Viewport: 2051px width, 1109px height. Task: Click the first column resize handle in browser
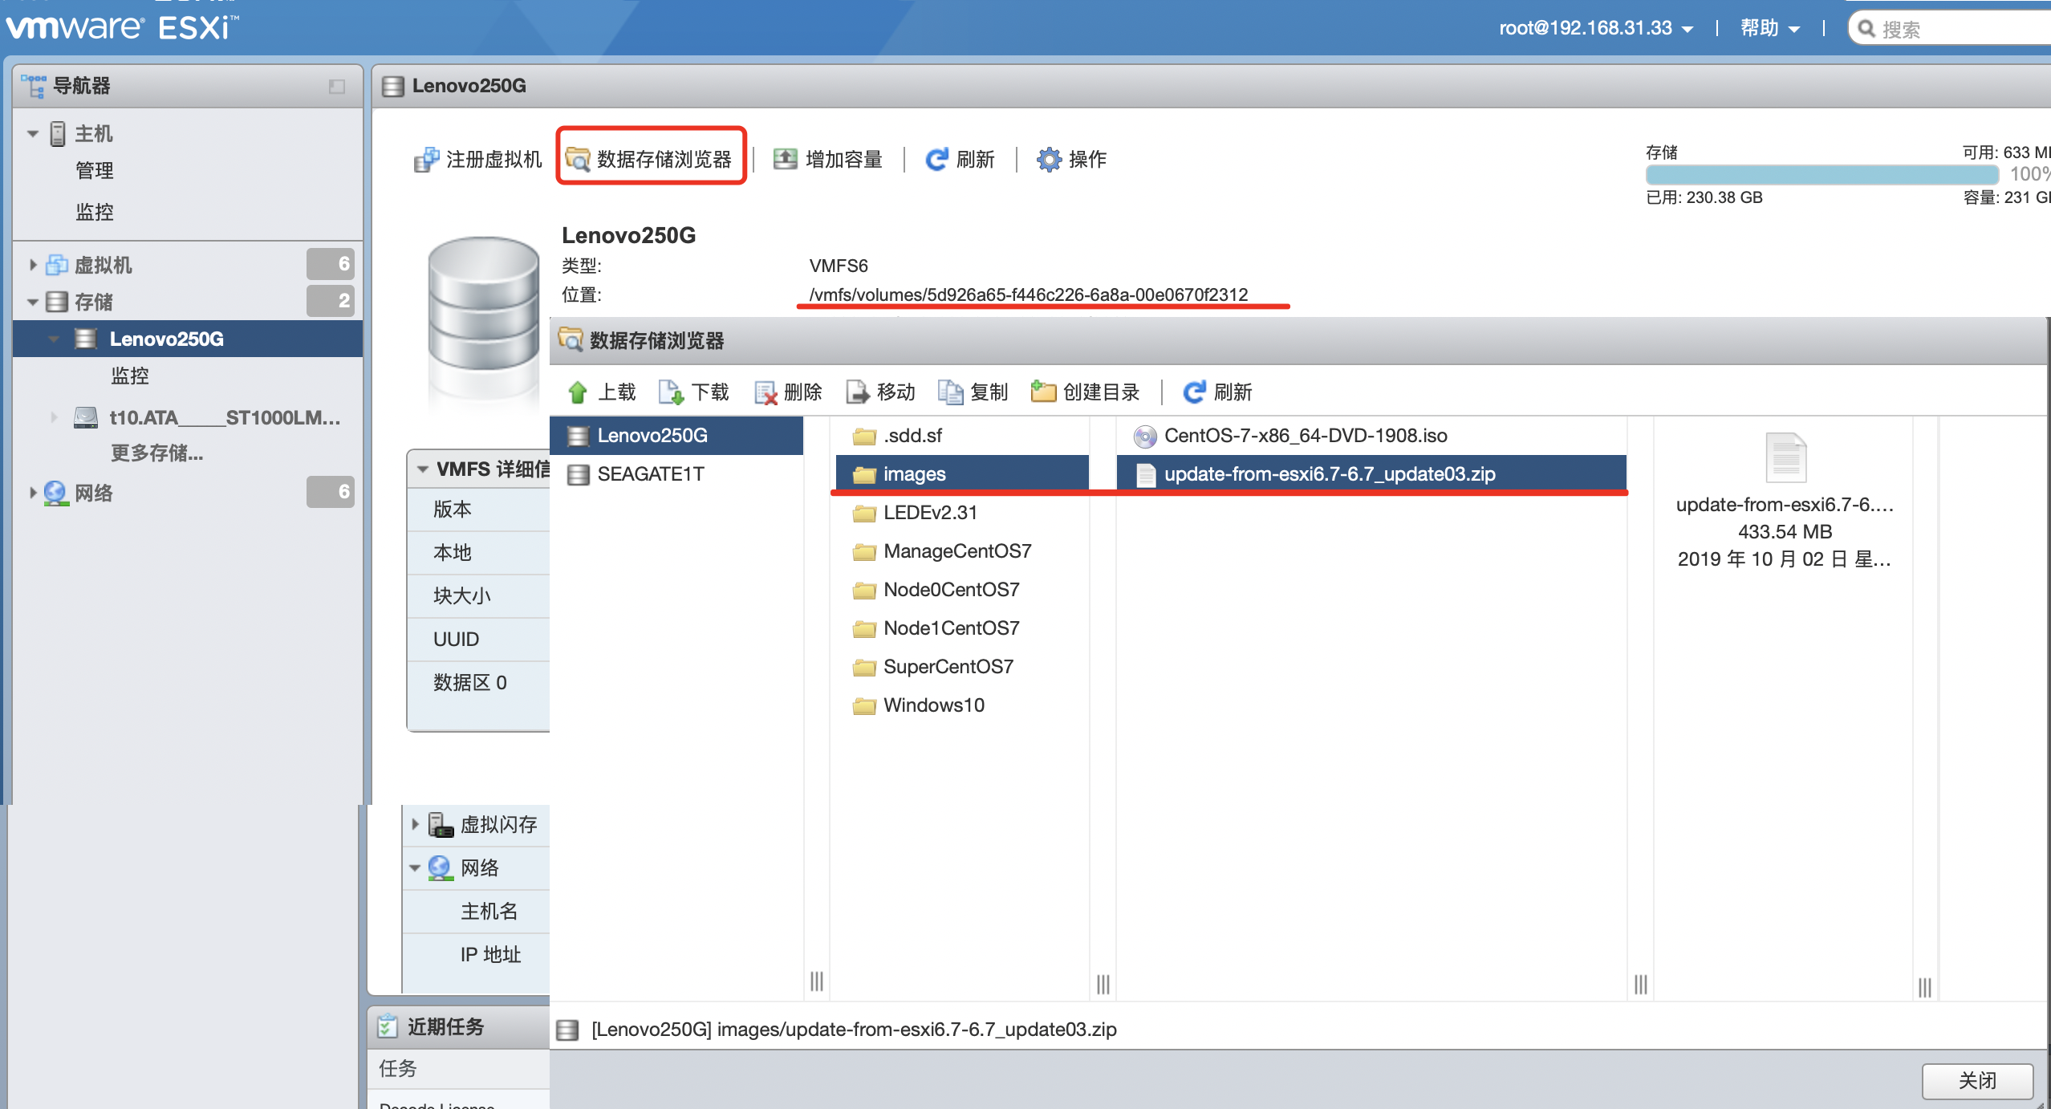[817, 981]
